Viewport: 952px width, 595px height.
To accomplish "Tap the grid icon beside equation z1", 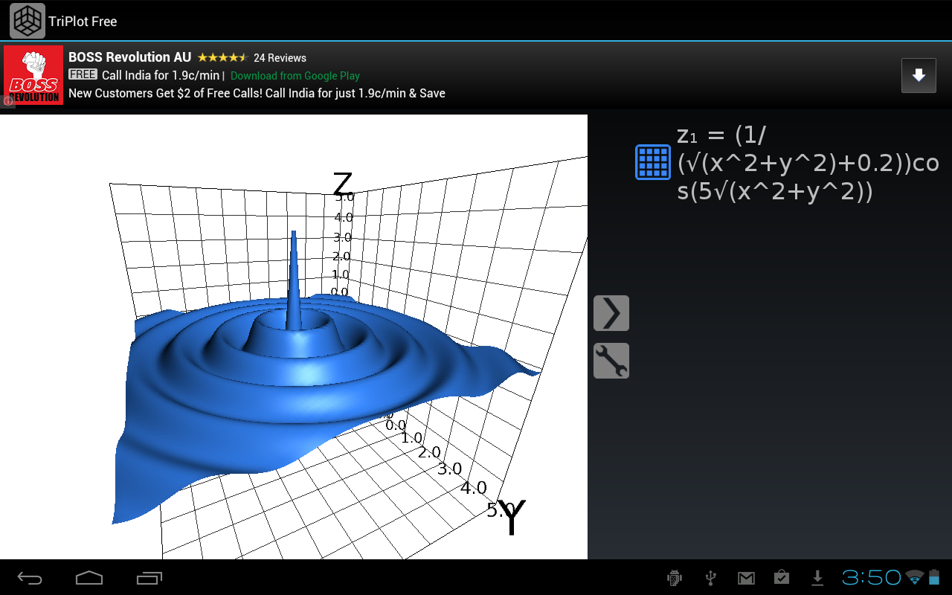I will tap(652, 161).
